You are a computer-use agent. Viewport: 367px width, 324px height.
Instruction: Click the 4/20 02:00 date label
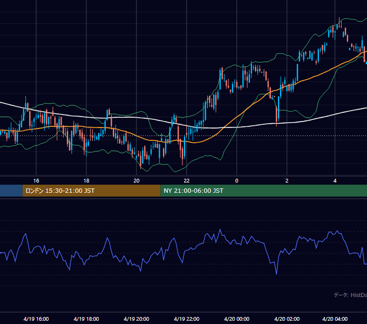[x=287, y=319]
